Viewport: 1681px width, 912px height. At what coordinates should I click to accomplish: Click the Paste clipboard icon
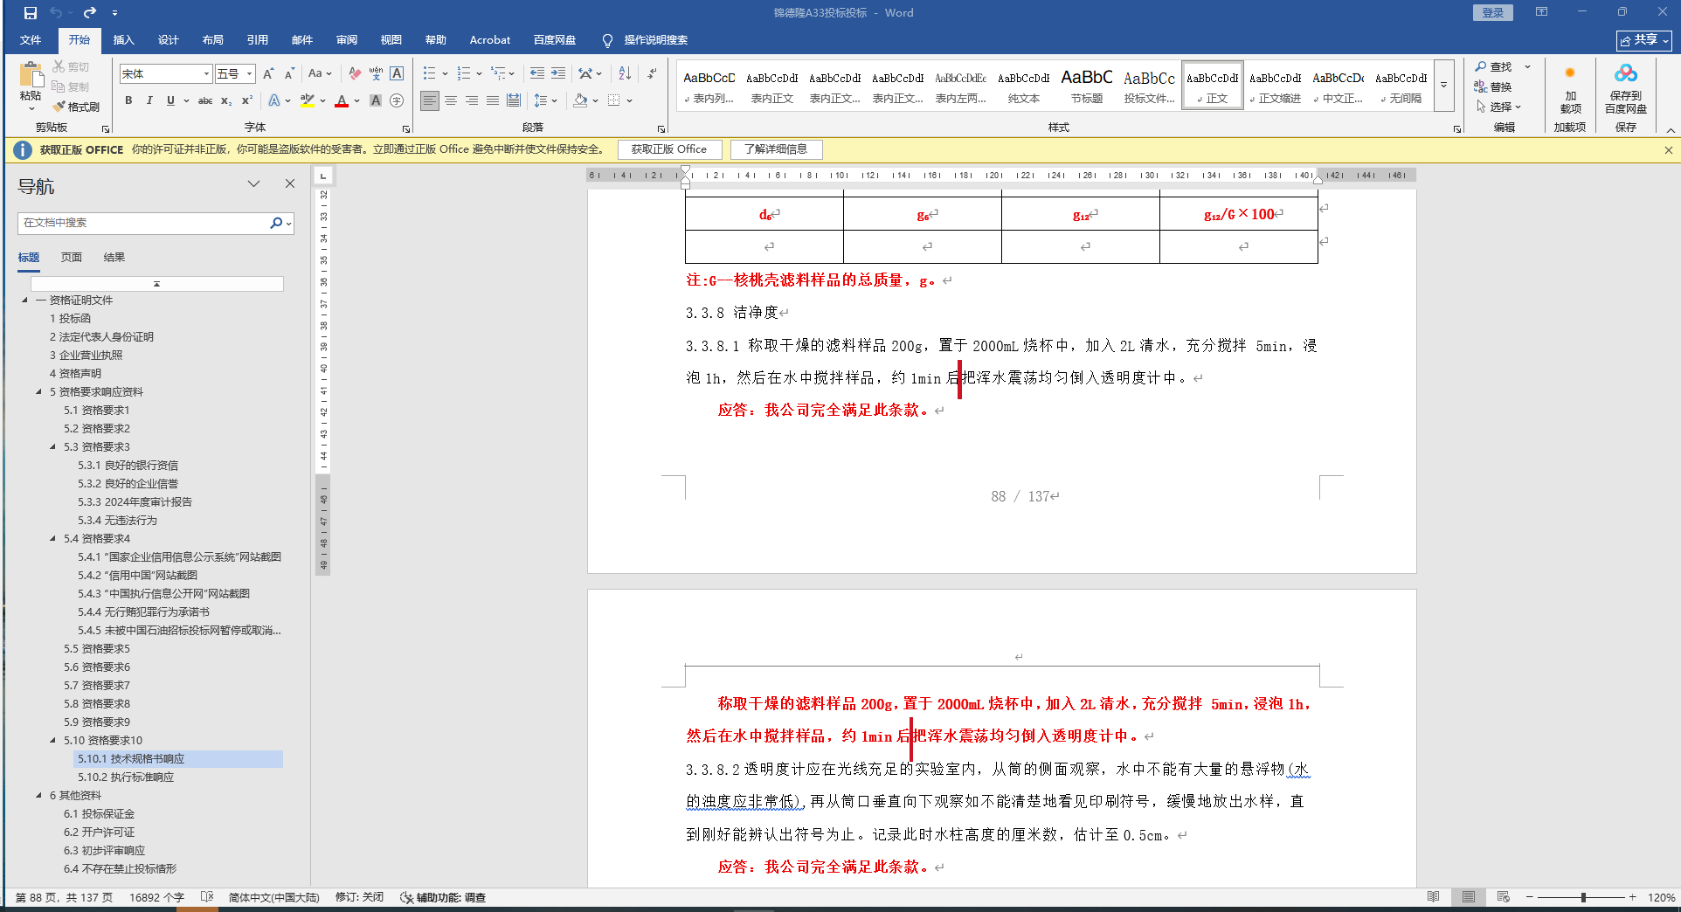click(x=31, y=75)
